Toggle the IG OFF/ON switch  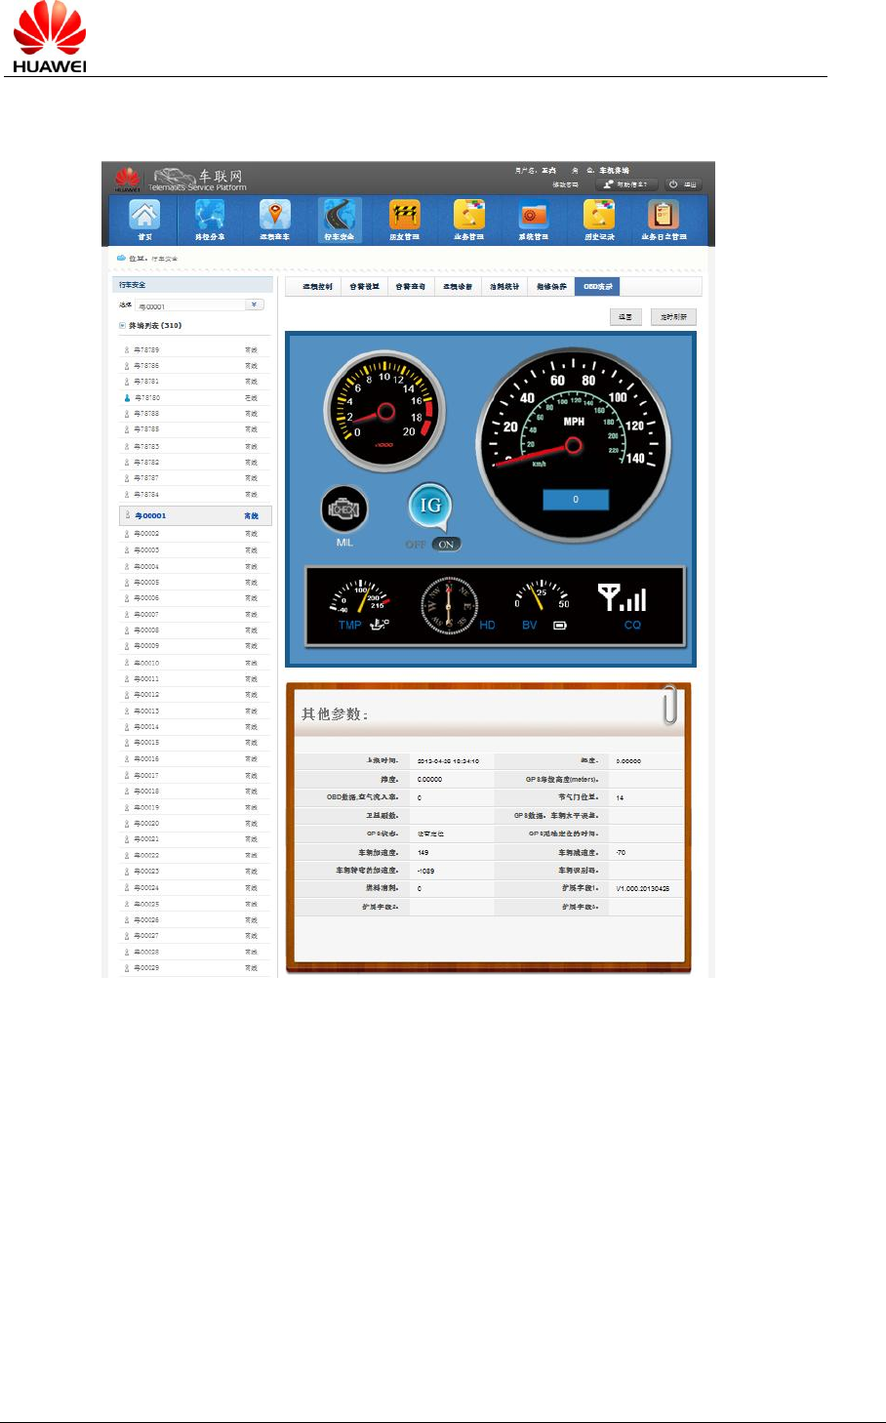(x=432, y=545)
